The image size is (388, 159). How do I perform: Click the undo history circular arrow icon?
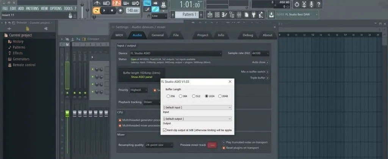(x=297, y=5)
